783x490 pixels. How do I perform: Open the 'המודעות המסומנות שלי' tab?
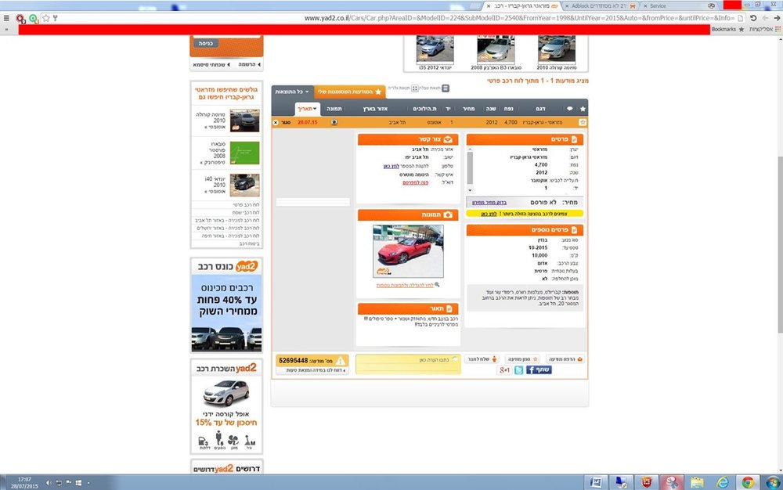[x=349, y=92]
